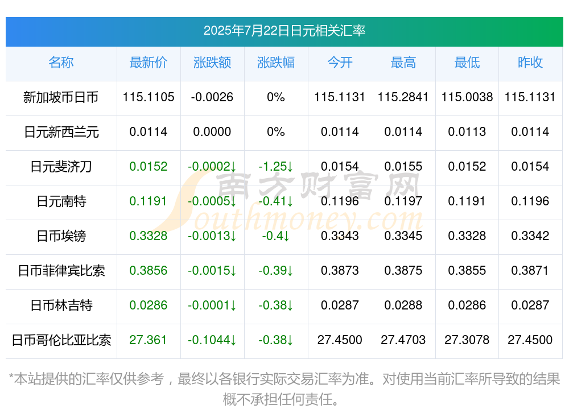Click the 涨跌额 column header
Viewport: 569px width, 417px height.
[x=212, y=63]
